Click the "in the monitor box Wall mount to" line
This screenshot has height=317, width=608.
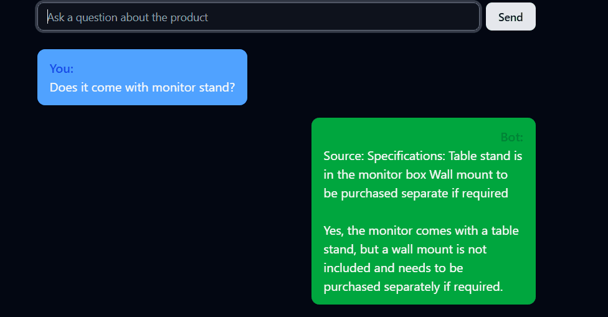[416, 174]
